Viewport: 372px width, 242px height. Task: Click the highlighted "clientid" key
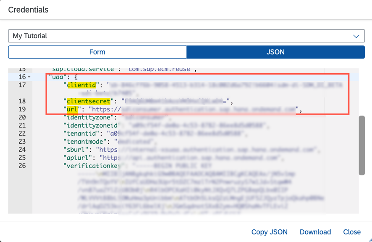(81, 85)
